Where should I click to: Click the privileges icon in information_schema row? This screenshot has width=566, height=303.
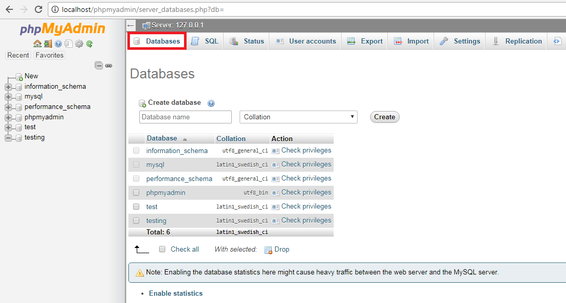tap(275, 151)
